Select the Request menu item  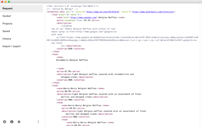(x=21, y=9)
